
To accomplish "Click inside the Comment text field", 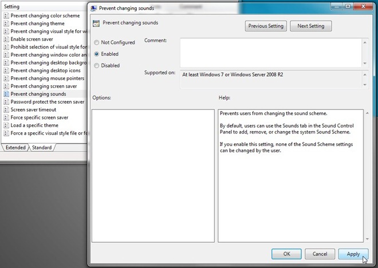I will pos(271,53).
